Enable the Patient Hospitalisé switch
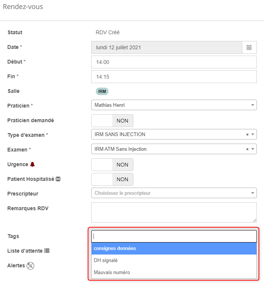 point(112,179)
